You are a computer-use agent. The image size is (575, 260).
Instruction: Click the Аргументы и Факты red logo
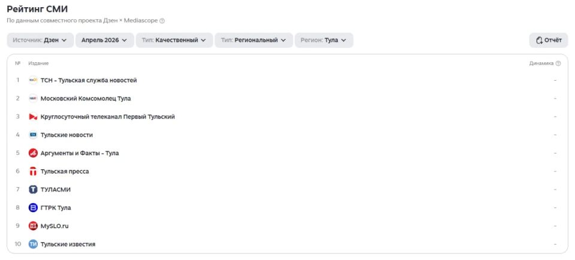point(33,153)
